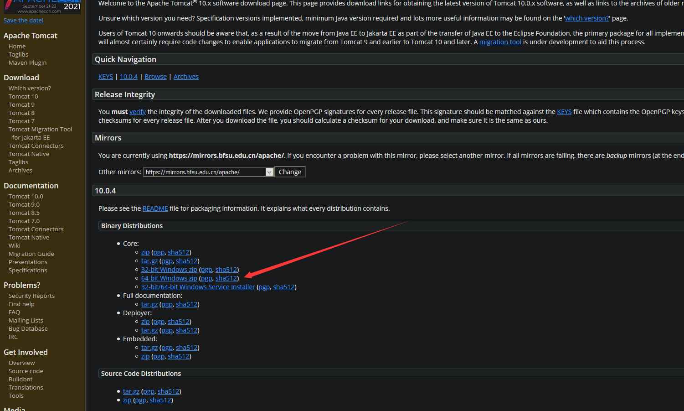684x411 pixels.
Task: Open pgp for the Source Code zip
Action: coord(141,400)
